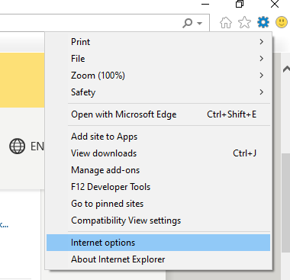Expand the File submenu

[158, 59]
